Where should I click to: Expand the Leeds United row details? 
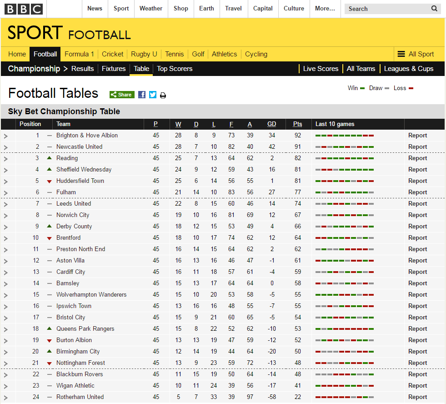(6, 204)
